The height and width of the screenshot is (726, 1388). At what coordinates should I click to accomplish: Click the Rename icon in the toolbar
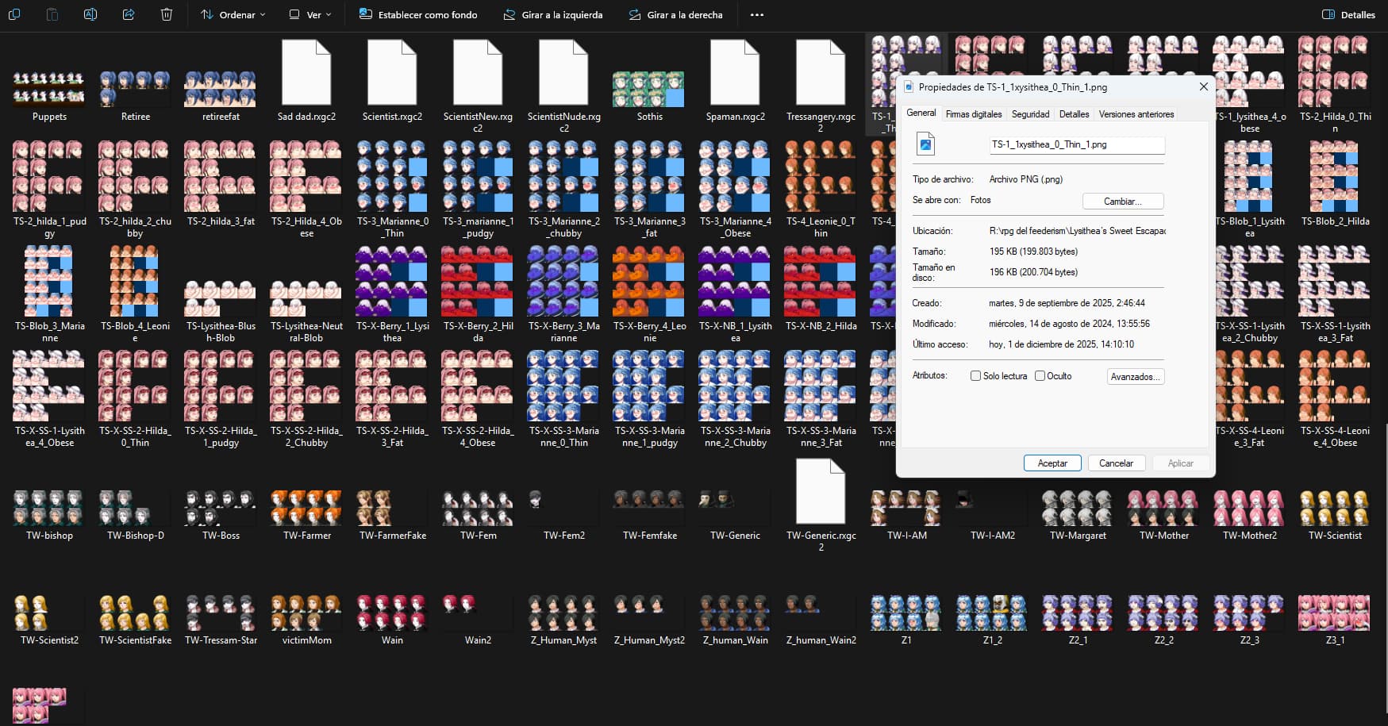90,14
